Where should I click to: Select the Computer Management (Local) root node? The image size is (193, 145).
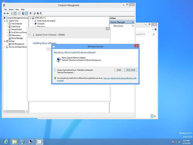pos(16,18)
